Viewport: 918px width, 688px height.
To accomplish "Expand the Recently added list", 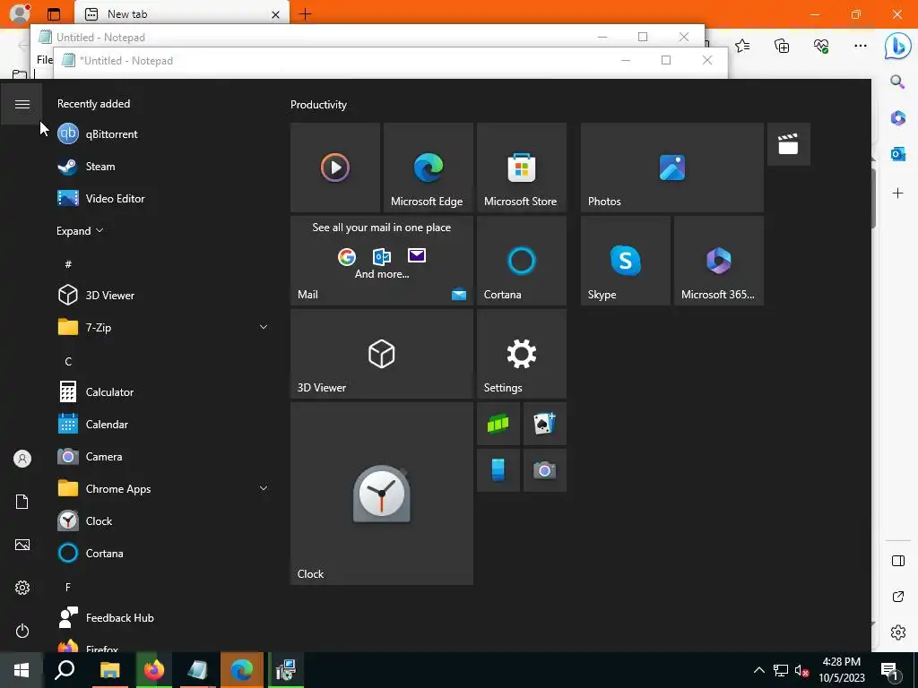I will coord(80,230).
